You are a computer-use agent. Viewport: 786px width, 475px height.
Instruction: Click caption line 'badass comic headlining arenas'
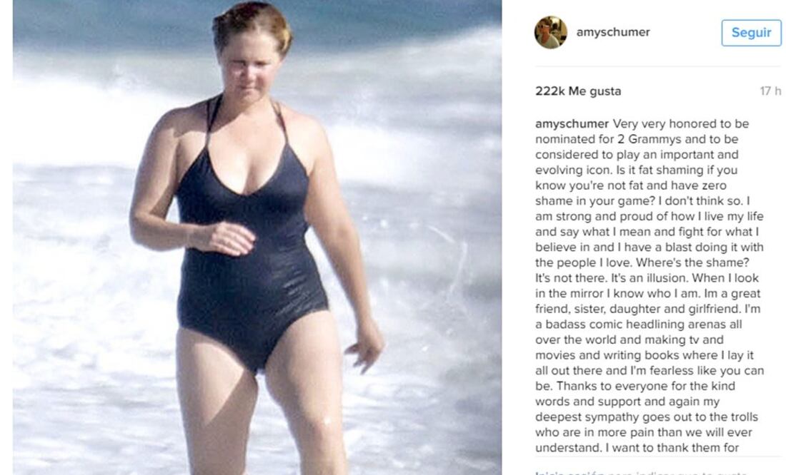click(x=638, y=325)
